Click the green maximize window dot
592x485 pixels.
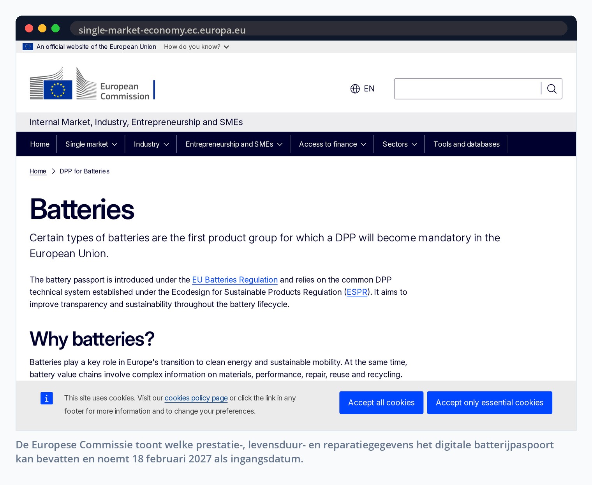[56, 28]
